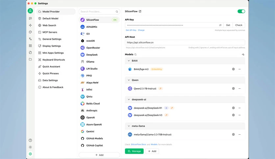Viewport: 275px width, 159px height.
Task: Open the chat assistant sidebar icon
Action: click(x=30, y=18)
